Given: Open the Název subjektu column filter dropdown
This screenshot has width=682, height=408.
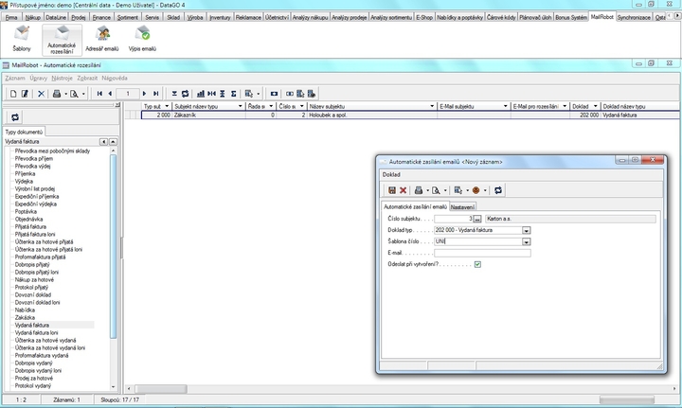Looking at the screenshot, I should pyautogui.click(x=432, y=106).
